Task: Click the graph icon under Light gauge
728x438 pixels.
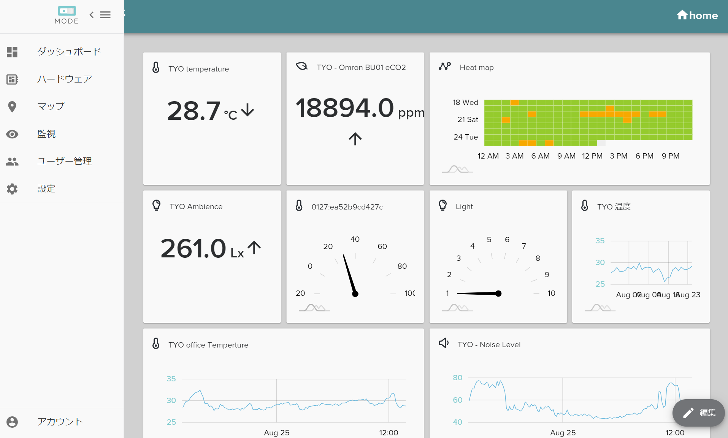Action: pos(457,308)
